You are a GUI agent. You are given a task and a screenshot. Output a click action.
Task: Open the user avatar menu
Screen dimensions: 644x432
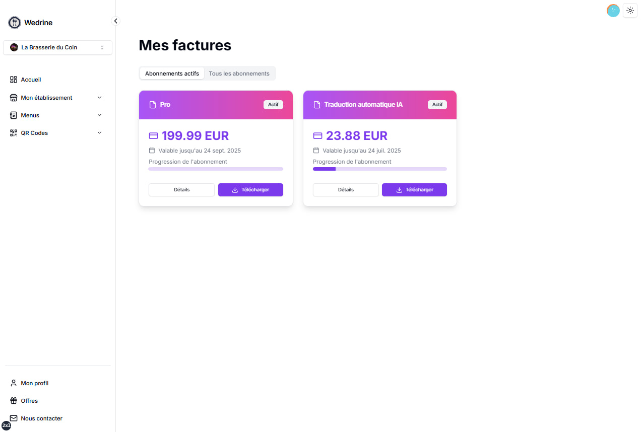613,11
